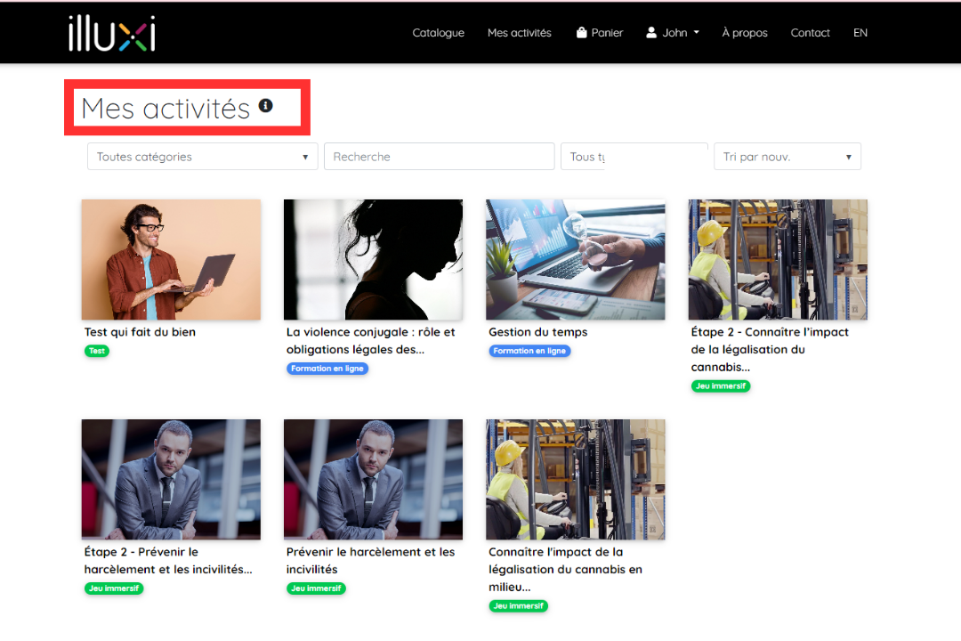Viewport: 961px width, 641px height.
Task: Click Jeu immersif badge under Connaître l'impact de la légalisation
Action: click(x=519, y=606)
